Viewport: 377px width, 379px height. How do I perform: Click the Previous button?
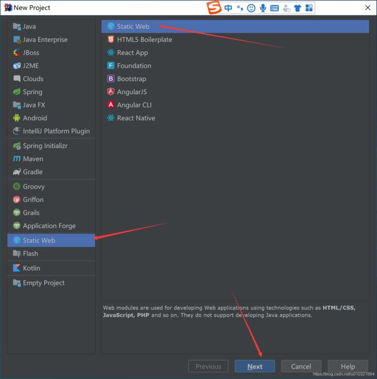[x=208, y=366]
